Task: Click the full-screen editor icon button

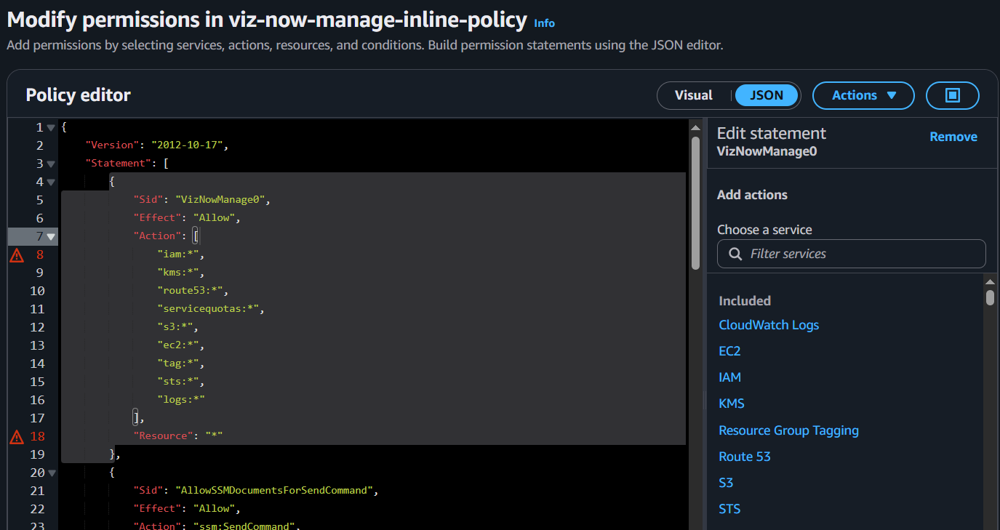Action: pos(952,95)
